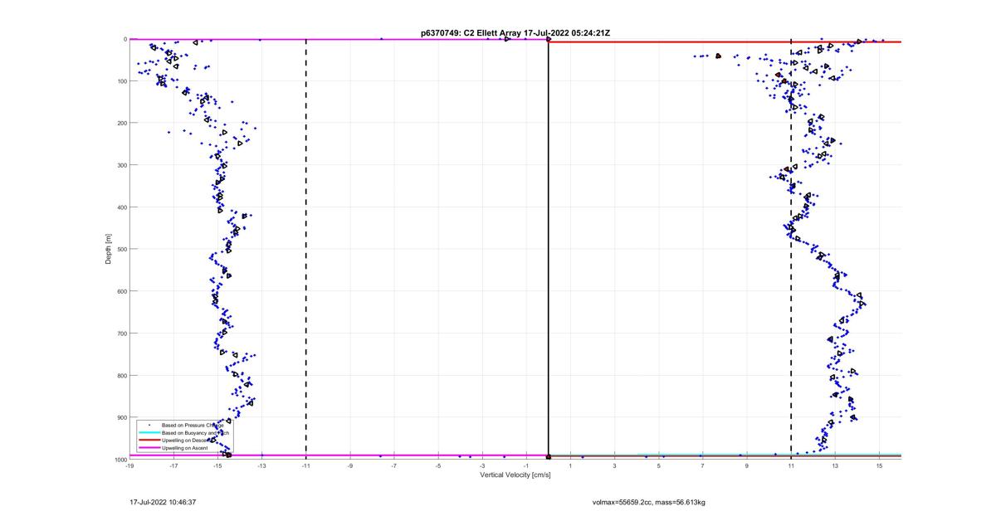Click y-axis tick label 200
Viewport: 996px width, 516px height.
pos(121,123)
